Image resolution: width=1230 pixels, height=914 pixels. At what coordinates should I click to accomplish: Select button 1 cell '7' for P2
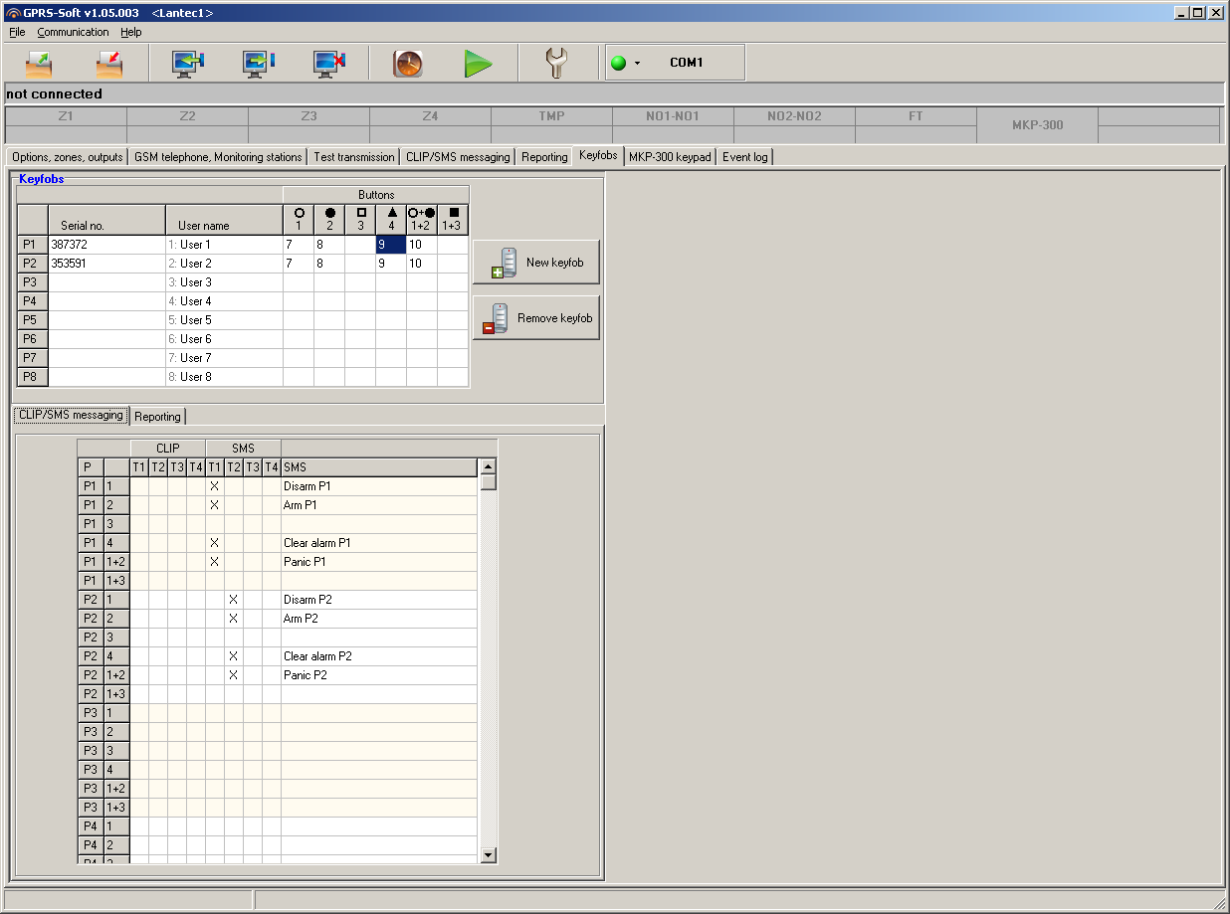pyautogui.click(x=299, y=264)
